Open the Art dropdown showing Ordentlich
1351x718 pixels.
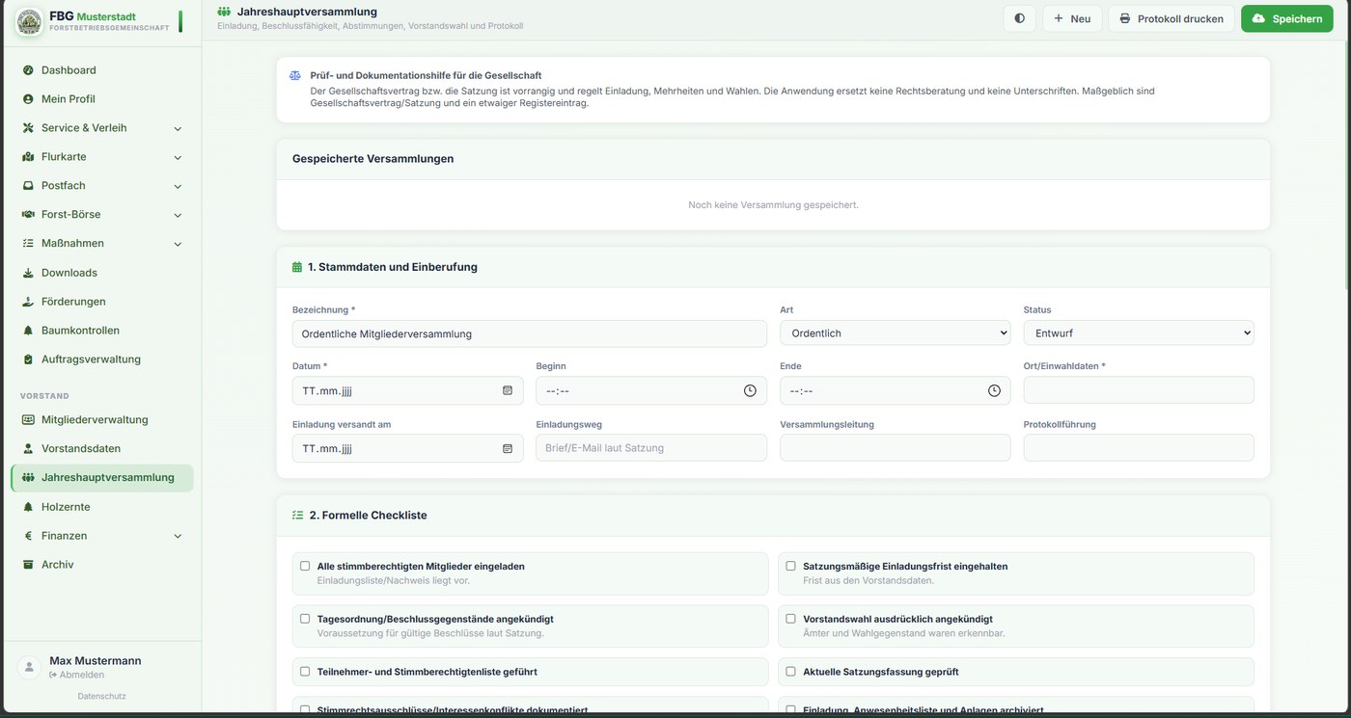(895, 332)
